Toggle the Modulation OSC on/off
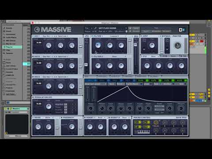 pyautogui.click(x=33, y=97)
